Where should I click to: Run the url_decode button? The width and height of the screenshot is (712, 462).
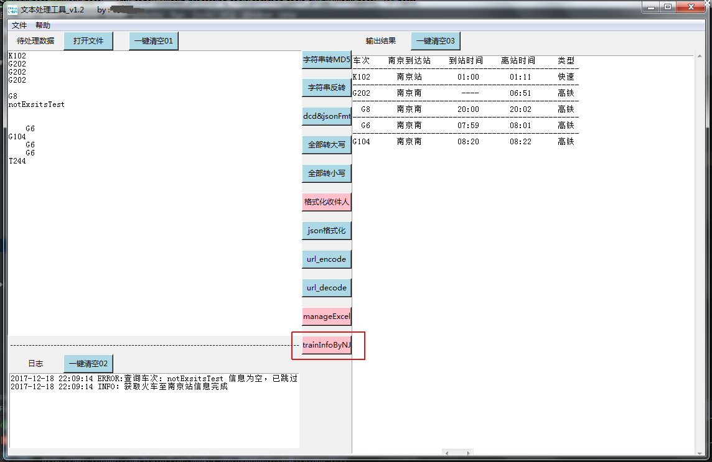327,288
